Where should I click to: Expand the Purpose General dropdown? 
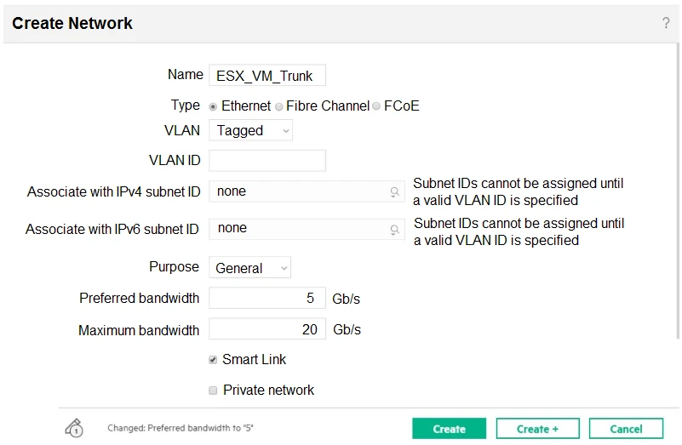coord(250,268)
